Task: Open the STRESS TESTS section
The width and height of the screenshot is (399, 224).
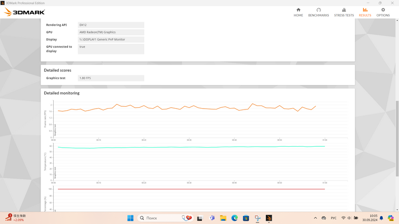Action: pos(344,12)
